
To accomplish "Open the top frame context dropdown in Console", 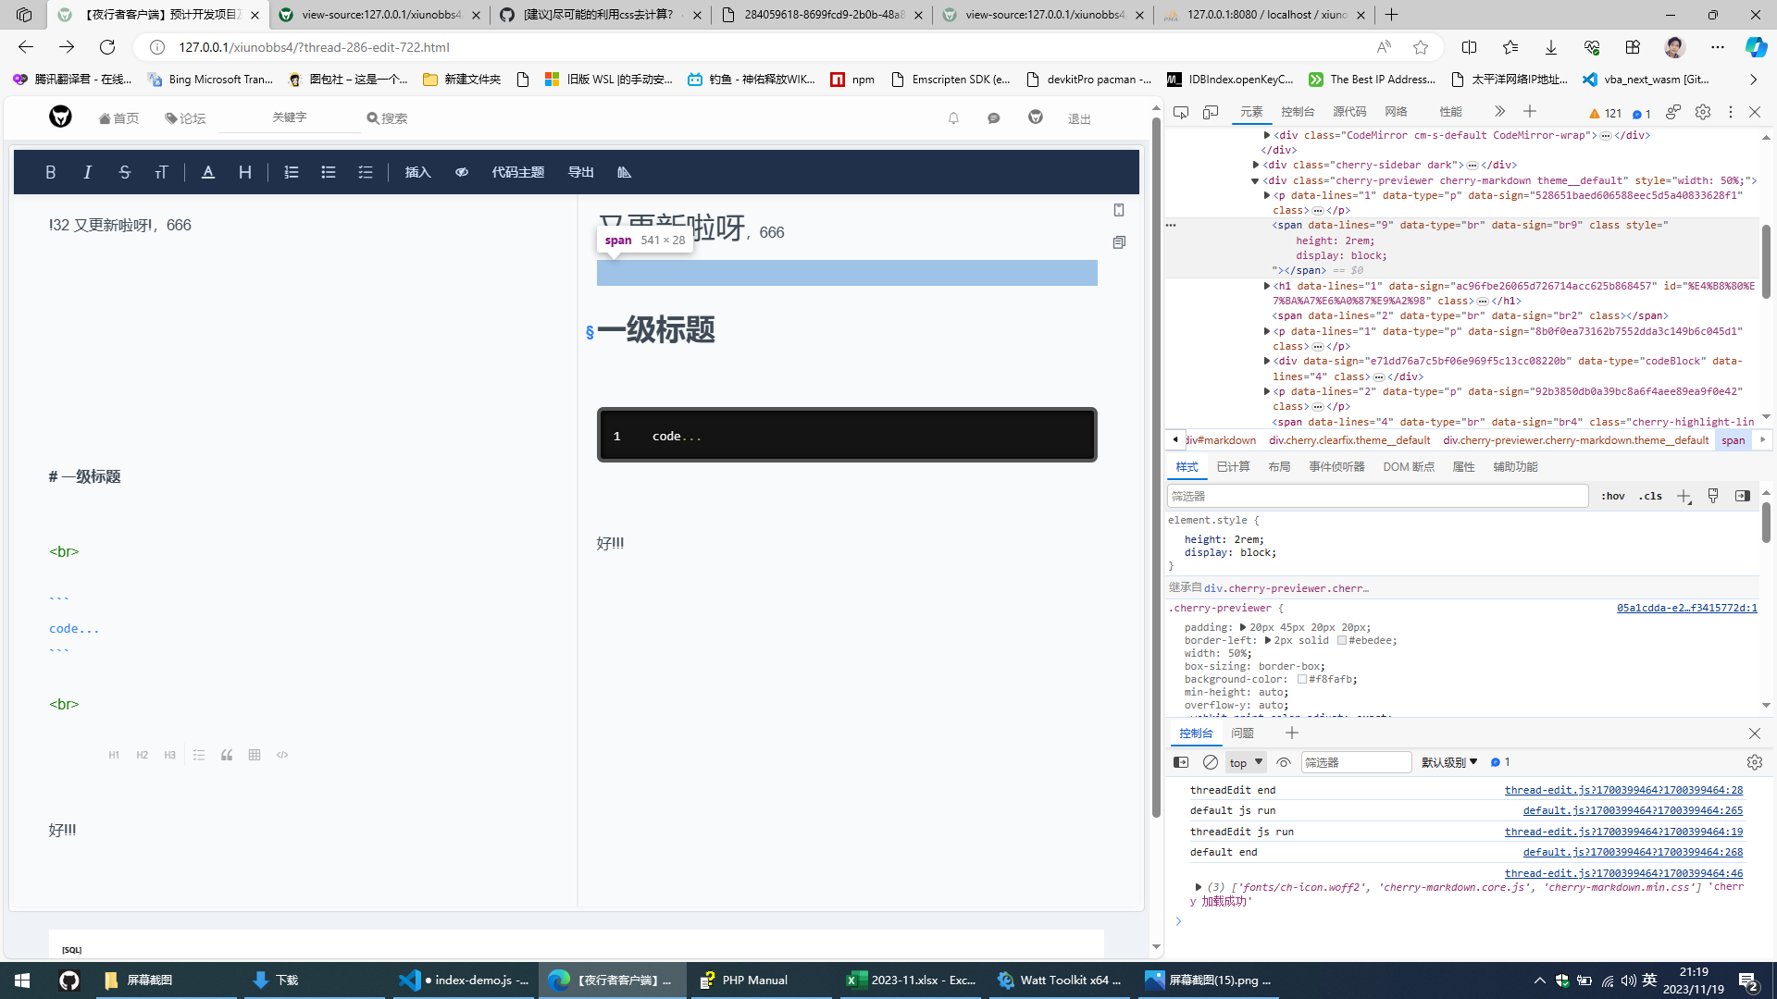I will (x=1245, y=761).
